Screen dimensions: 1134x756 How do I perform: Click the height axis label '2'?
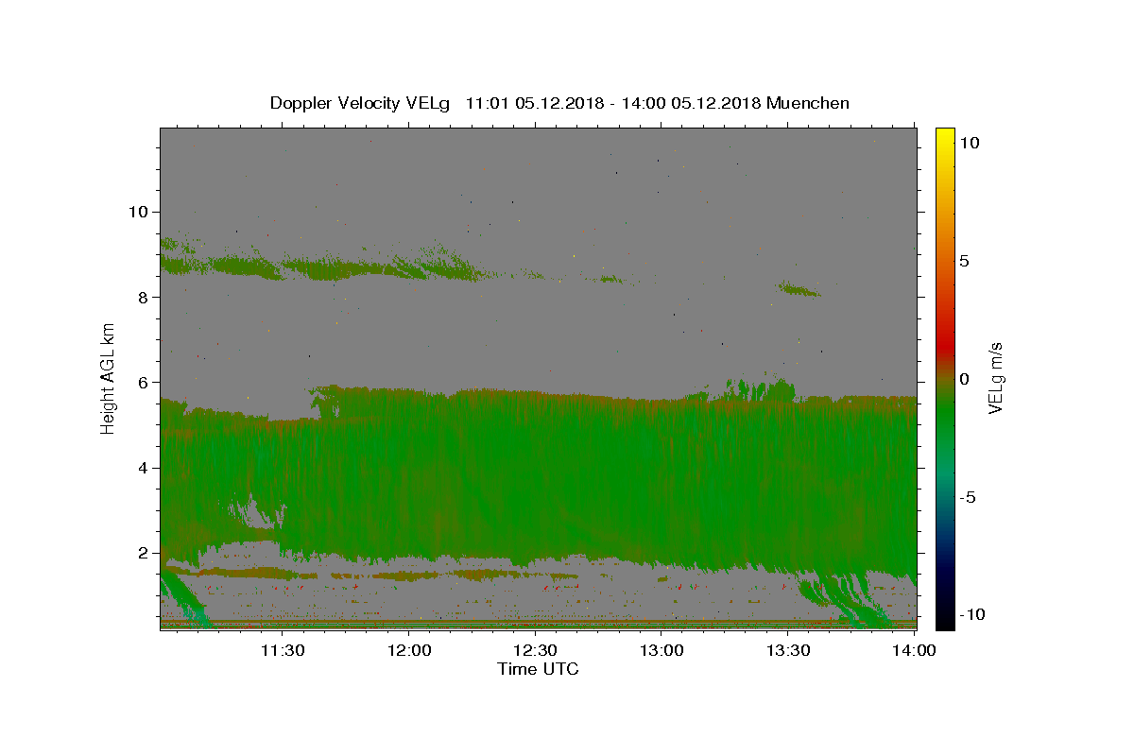(x=145, y=553)
